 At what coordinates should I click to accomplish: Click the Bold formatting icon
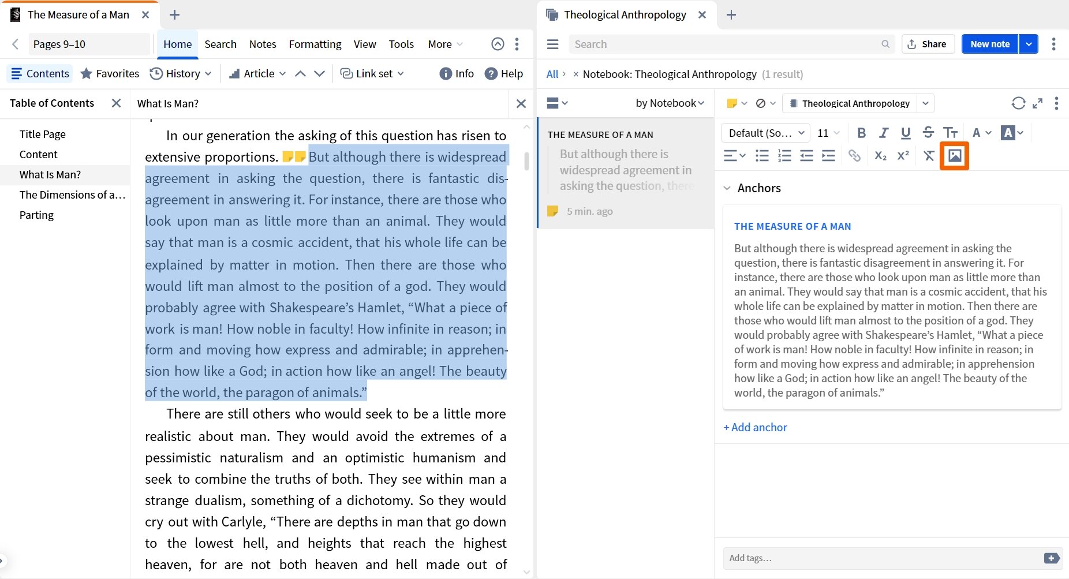(861, 133)
